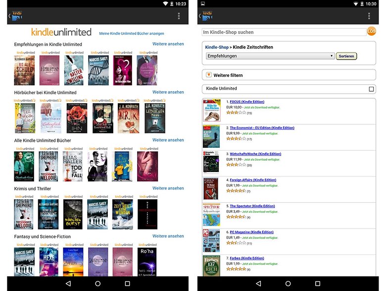387x291 pixels.
Task: Tap Weitere ansehen for Krimis und Thriller
Action: coord(168,188)
